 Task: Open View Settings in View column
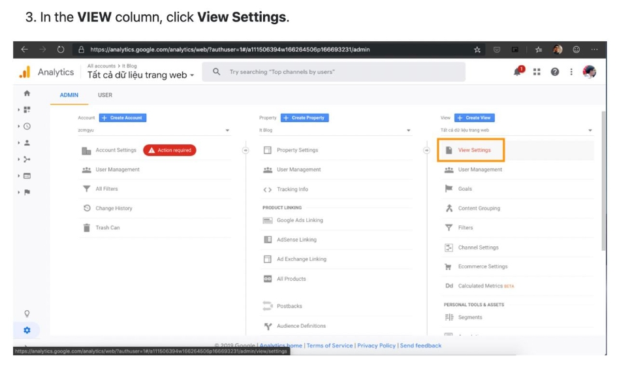[474, 150]
